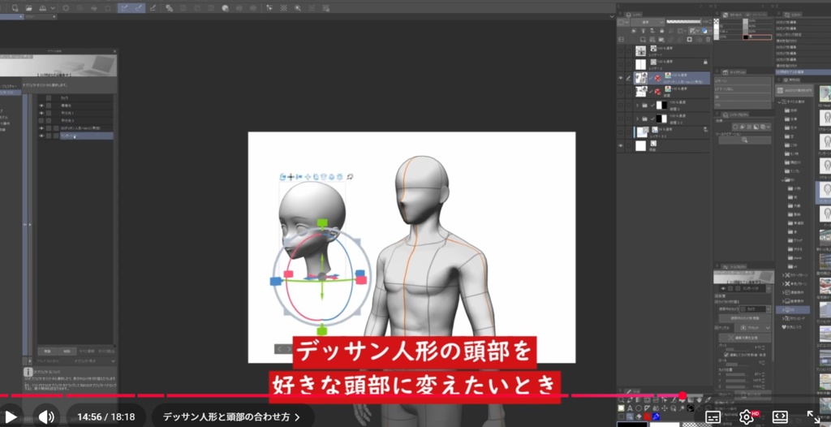Toggle video subtitles button
The height and width of the screenshot is (427, 831).
713,417
